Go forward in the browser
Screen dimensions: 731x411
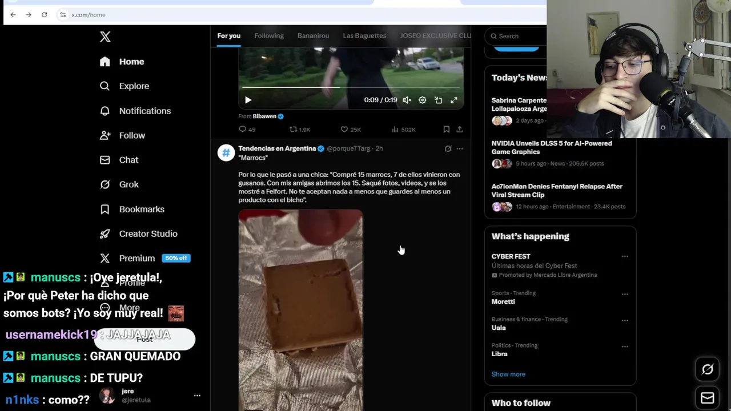pyautogui.click(x=29, y=15)
